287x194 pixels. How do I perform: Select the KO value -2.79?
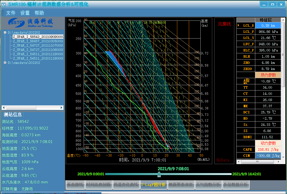pos(268,119)
